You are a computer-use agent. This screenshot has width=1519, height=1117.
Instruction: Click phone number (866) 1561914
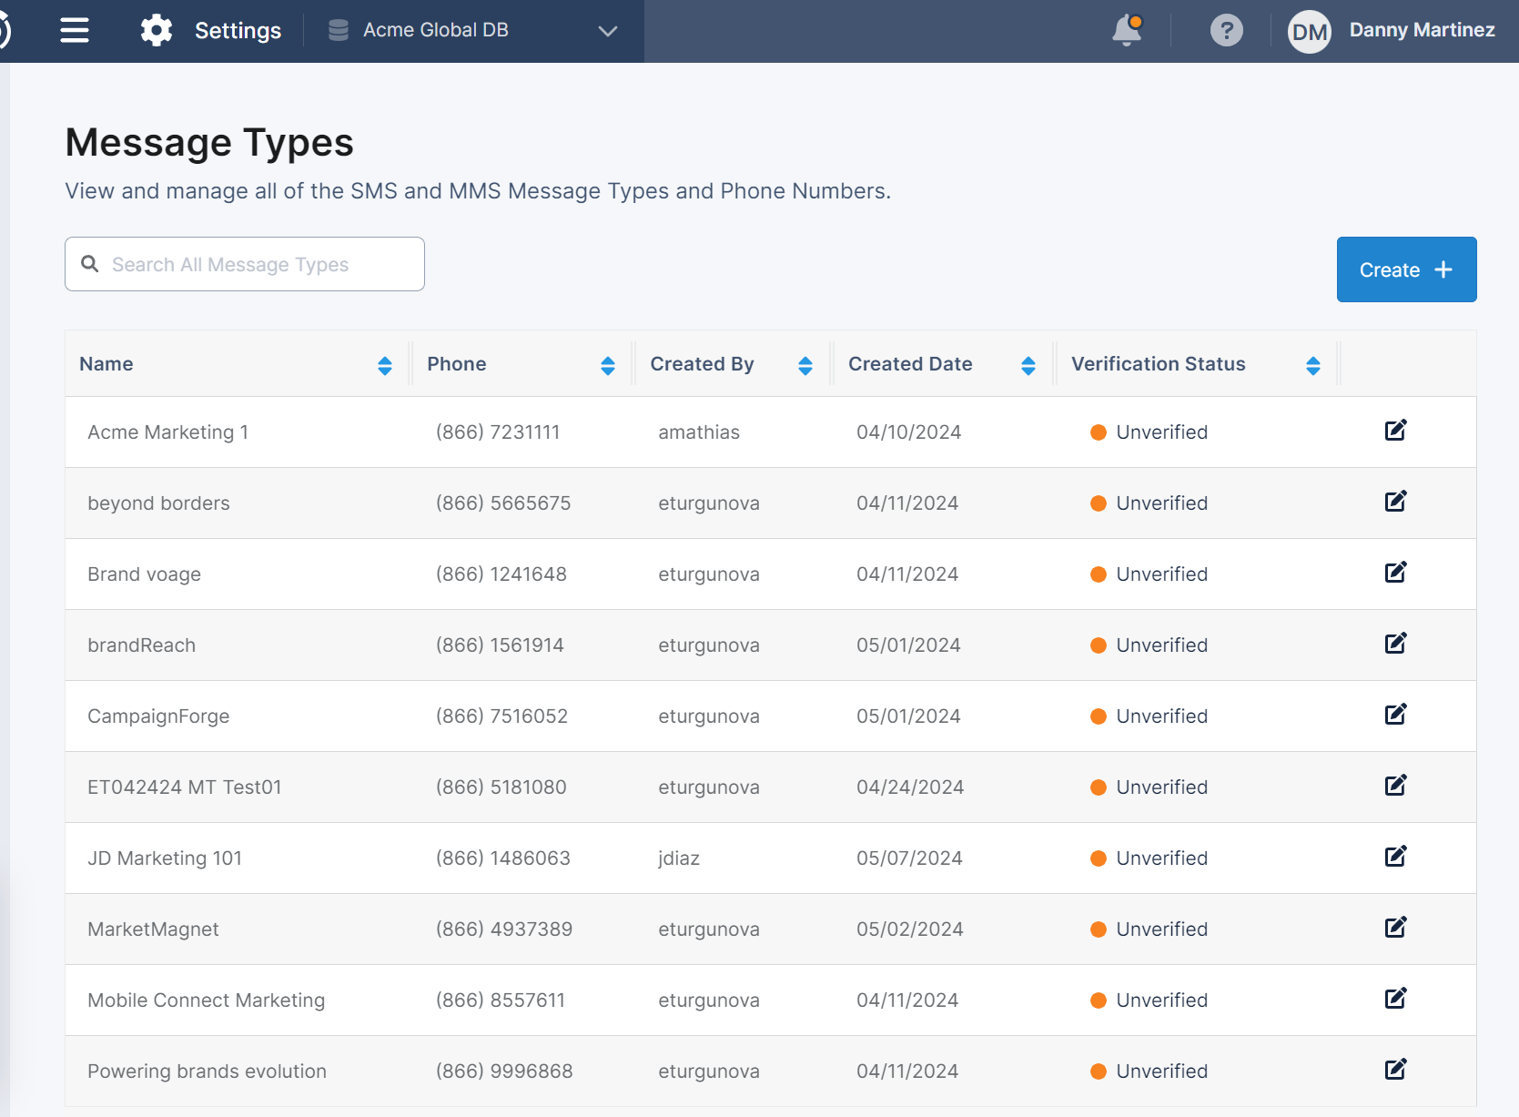(500, 645)
